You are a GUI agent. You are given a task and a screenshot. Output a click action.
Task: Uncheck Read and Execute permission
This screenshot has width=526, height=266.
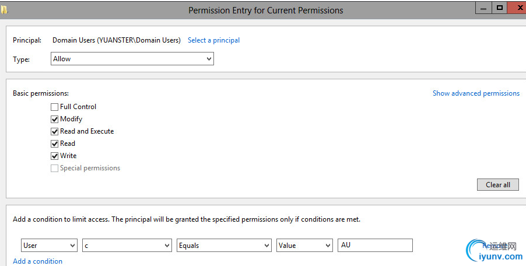tap(54, 131)
